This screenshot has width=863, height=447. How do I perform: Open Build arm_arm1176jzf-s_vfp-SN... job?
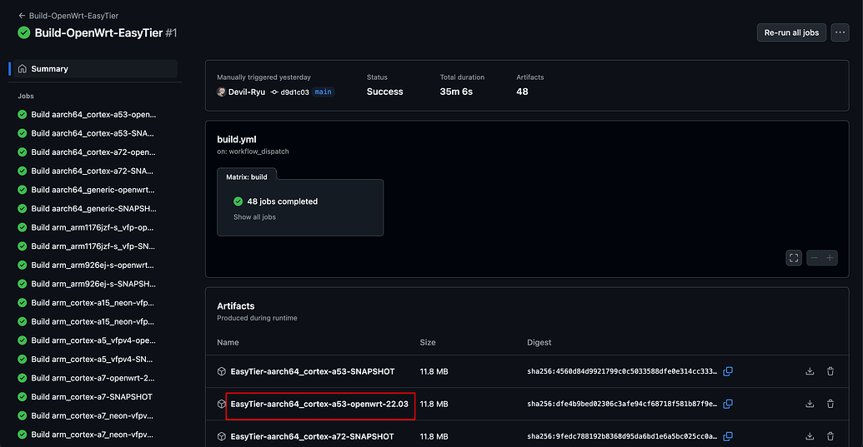coord(87,246)
